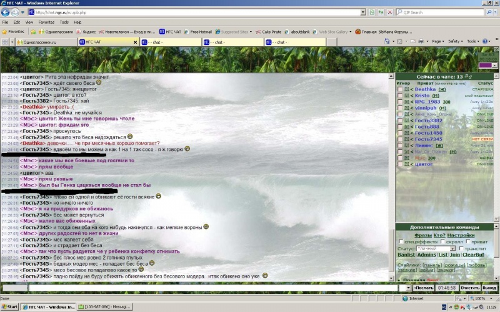Viewport: 500px width, 312px height.
Task: Click the Start button on taskbar
Action: pyautogui.click(x=10, y=307)
